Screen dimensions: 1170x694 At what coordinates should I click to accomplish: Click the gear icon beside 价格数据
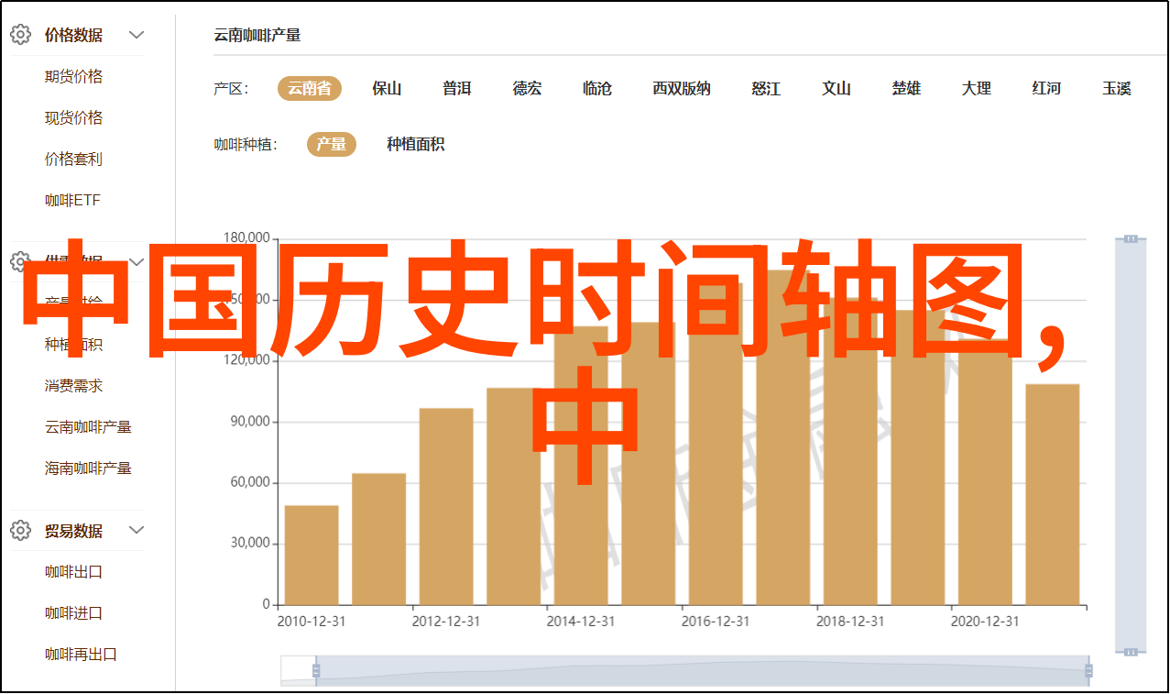20,35
